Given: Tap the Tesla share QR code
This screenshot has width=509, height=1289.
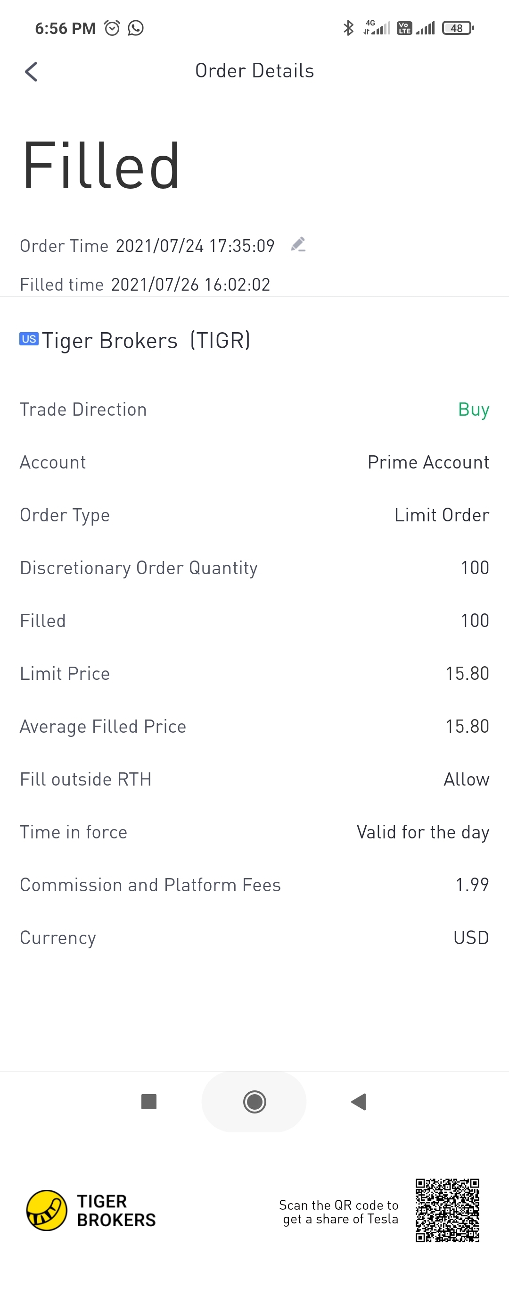Looking at the screenshot, I should (x=447, y=1210).
